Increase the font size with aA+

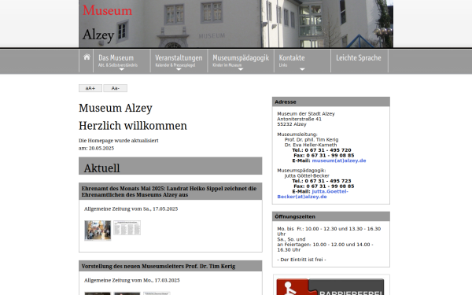tap(90, 88)
